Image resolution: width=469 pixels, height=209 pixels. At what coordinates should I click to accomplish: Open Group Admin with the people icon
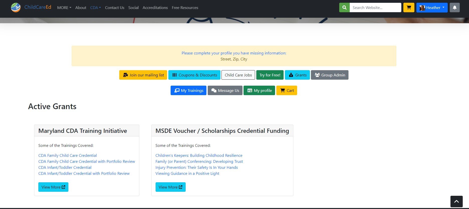329,75
